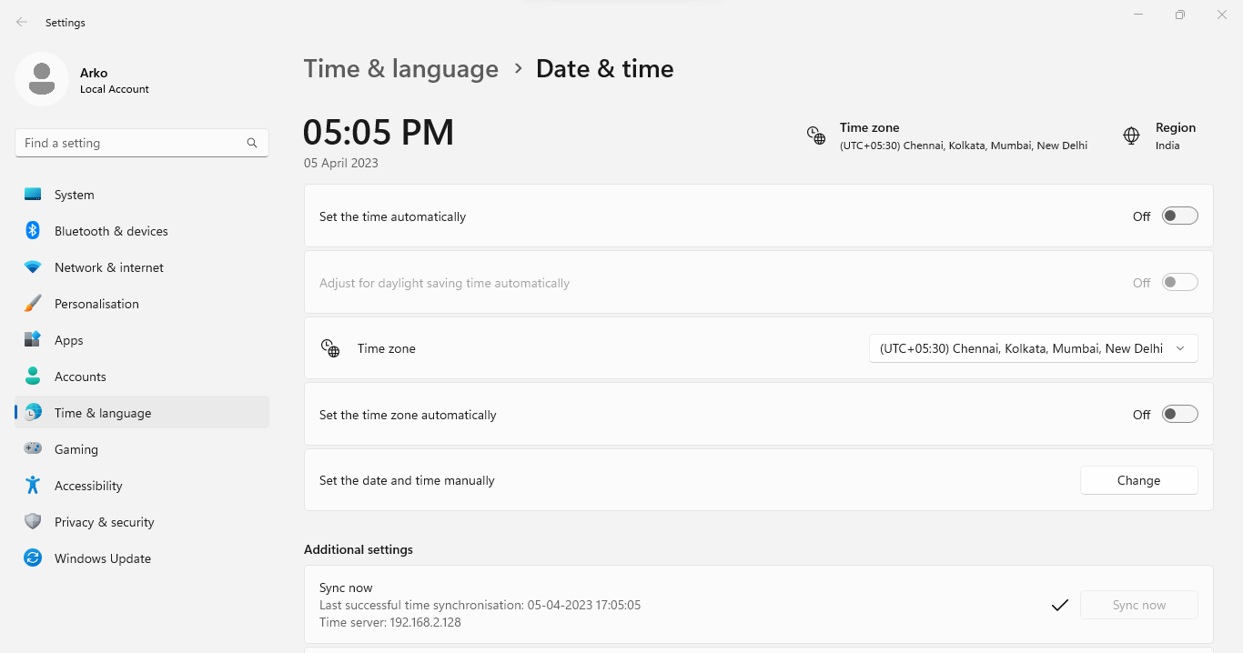Click in the Find a setting box

(142, 143)
